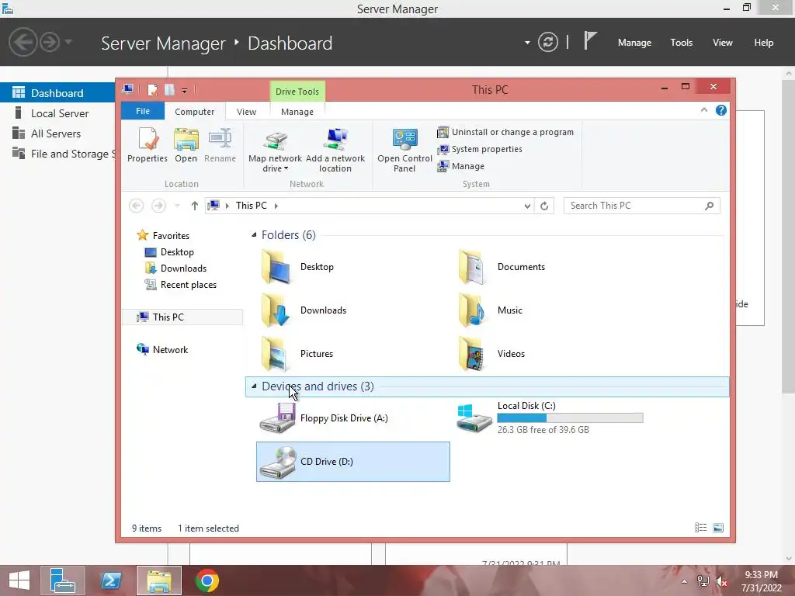Open Customize Quick Access Toolbar dropdown
Viewport: 795px width, 596px height.
coord(185,91)
